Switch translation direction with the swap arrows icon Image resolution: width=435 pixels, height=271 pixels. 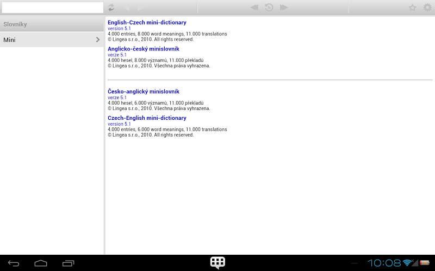[x=111, y=8]
